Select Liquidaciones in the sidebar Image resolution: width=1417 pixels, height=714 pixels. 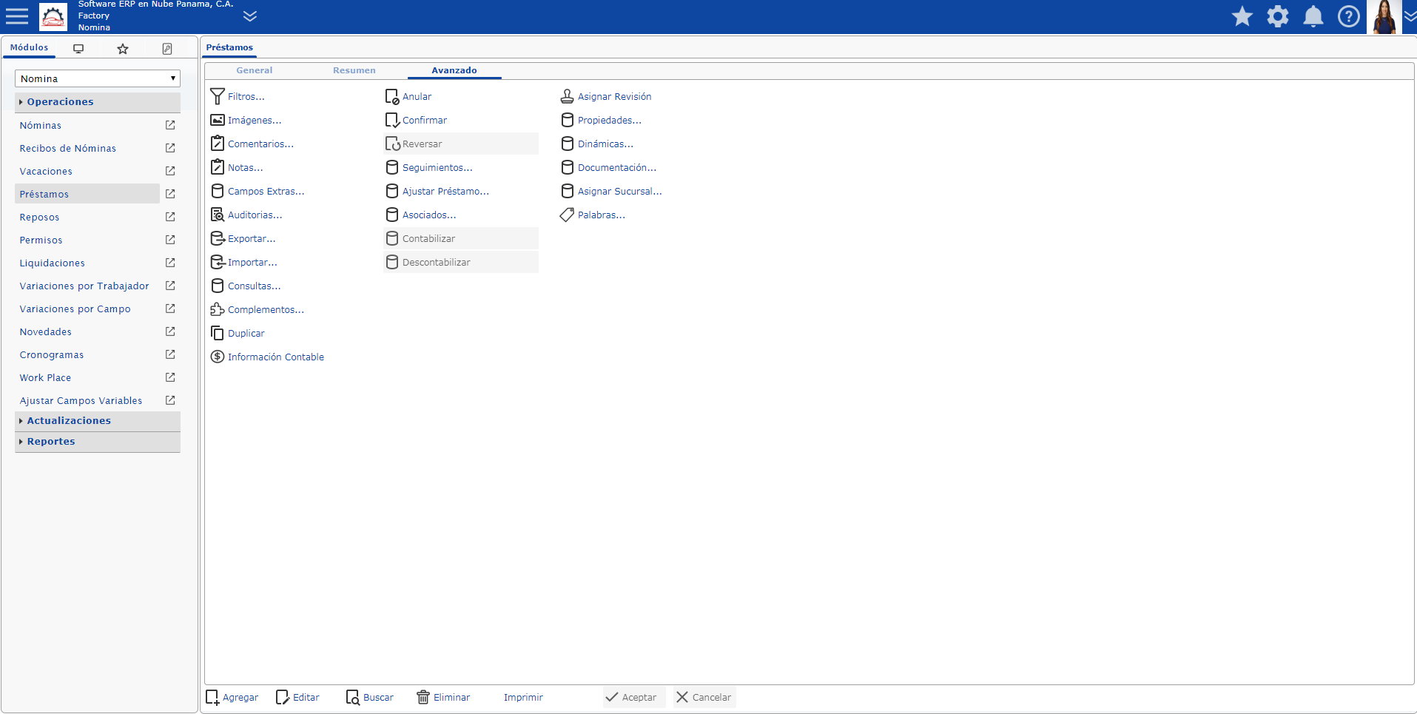coord(53,263)
